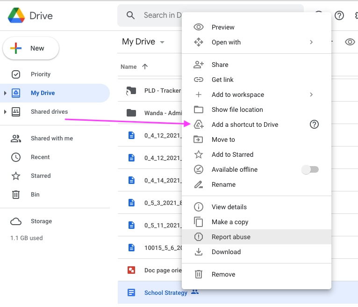The height and width of the screenshot is (307, 358).
Task: Select the 0_5_11_2021 document row
Action: pyautogui.click(x=150, y=226)
